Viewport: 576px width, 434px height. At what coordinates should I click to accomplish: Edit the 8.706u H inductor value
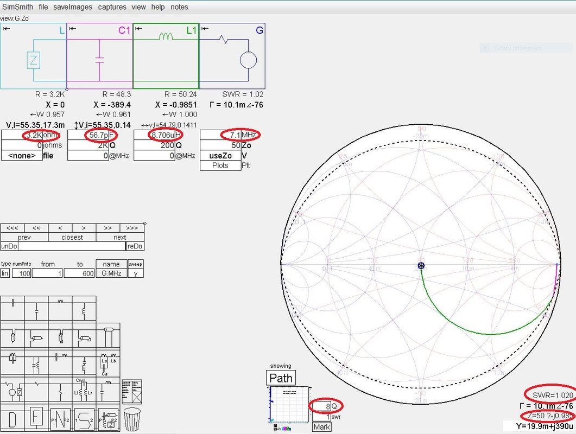tap(154, 135)
